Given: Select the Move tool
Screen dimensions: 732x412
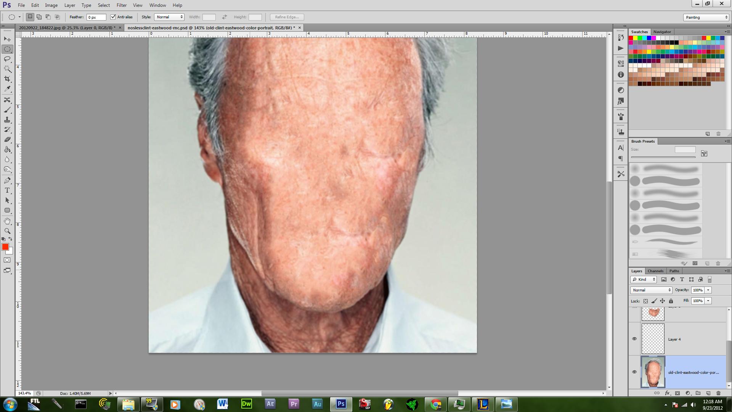Looking at the screenshot, I should pyautogui.click(x=7, y=39).
